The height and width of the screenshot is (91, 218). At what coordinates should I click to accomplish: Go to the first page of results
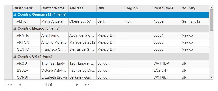tap(10, 85)
